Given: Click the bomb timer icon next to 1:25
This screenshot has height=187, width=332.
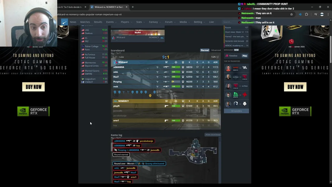Looking at the screenshot, I should click(x=217, y=57).
